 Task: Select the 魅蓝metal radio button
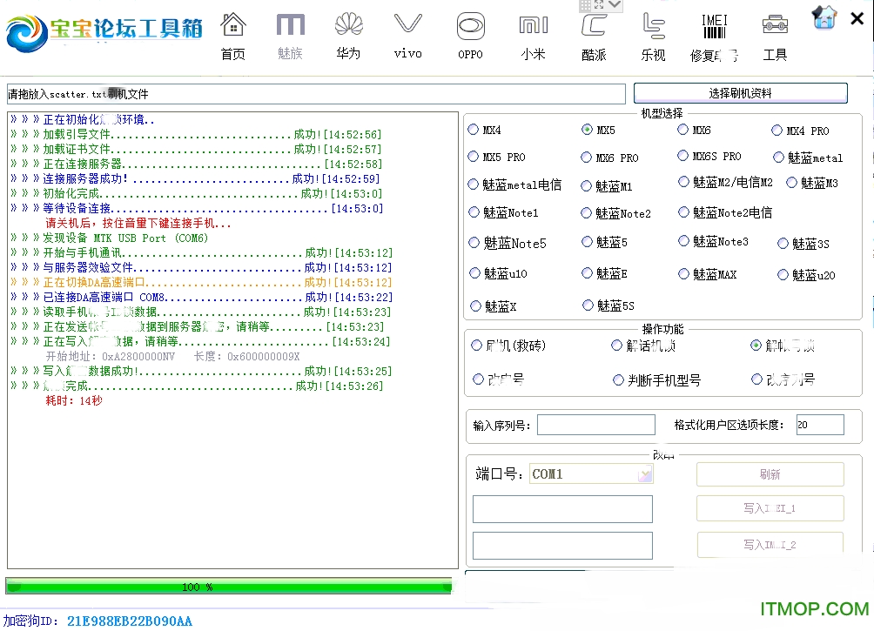(779, 158)
